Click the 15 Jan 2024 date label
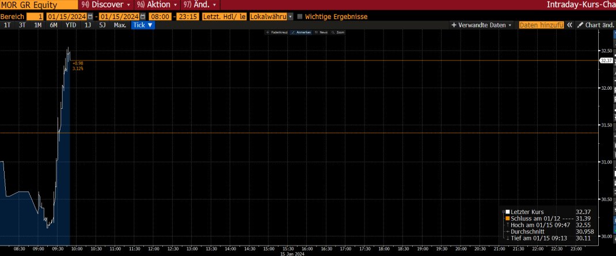The width and height of the screenshot is (616, 256). (x=292, y=254)
